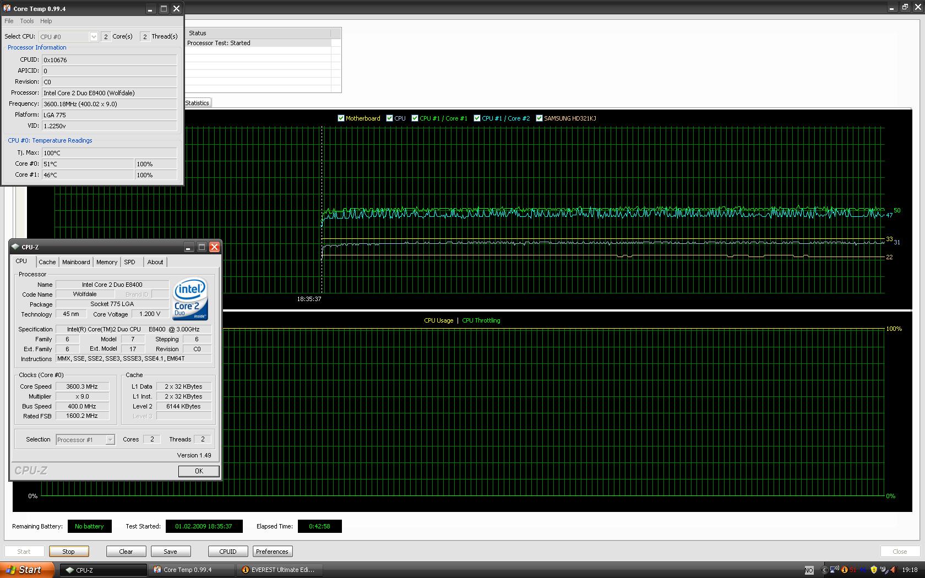Click the NO language indicator
The height and width of the screenshot is (578, 925).
pos(809,570)
